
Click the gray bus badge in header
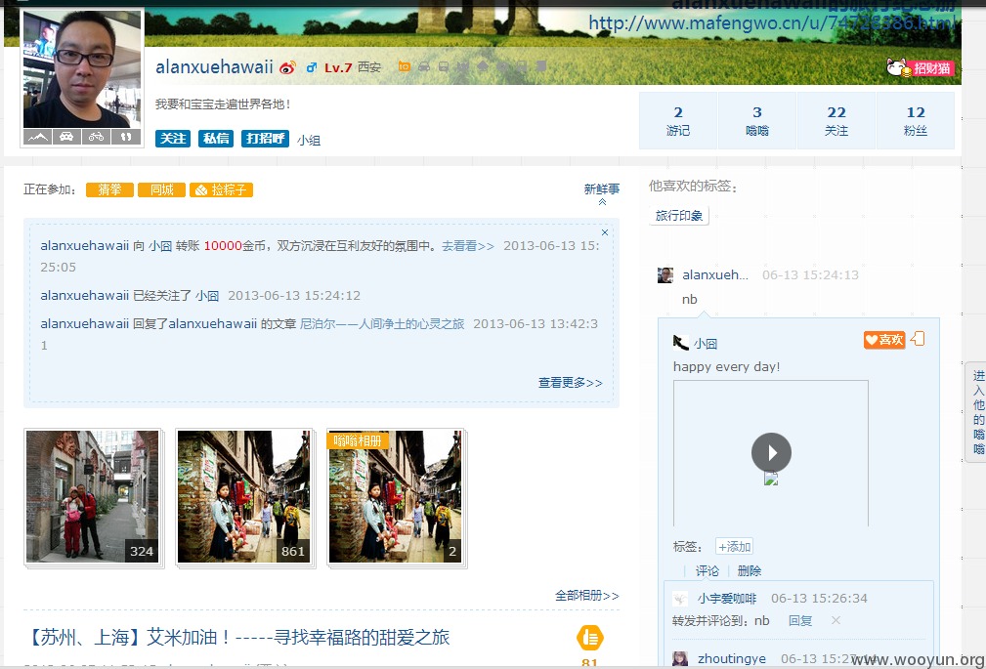coord(444,66)
